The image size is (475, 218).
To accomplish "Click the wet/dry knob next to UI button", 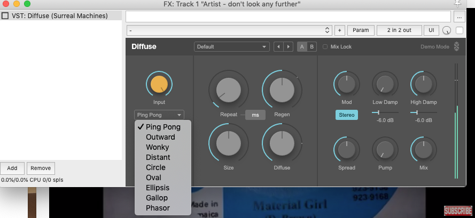I will 447,30.
